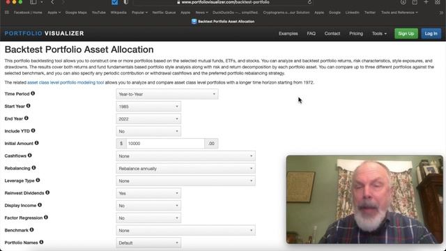Click the green Sign Up button
Image resolution: width=446 pixels, height=251 pixels.
point(406,33)
